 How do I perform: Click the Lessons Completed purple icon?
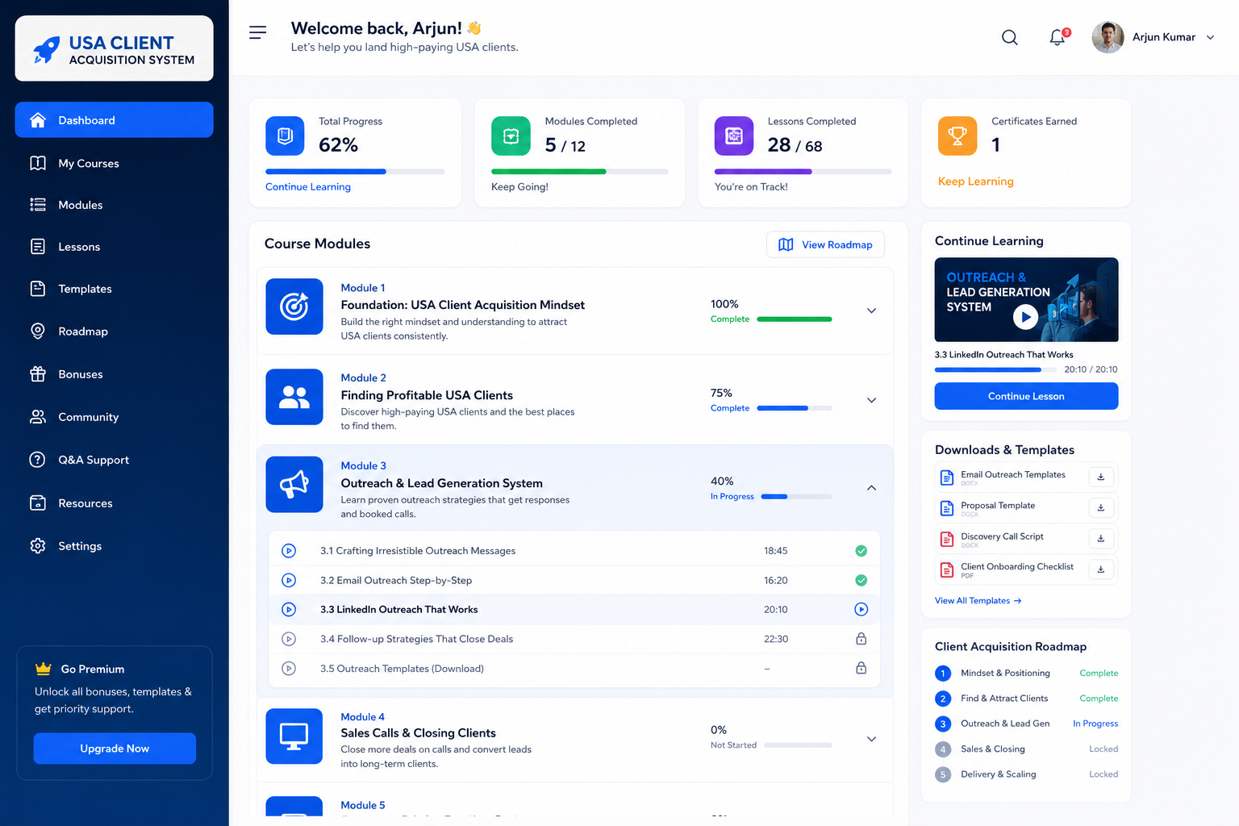pos(734,136)
